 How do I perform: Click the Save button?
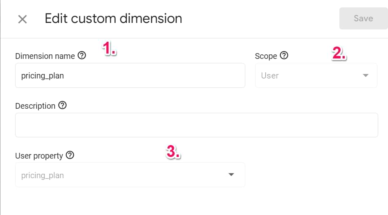363,18
